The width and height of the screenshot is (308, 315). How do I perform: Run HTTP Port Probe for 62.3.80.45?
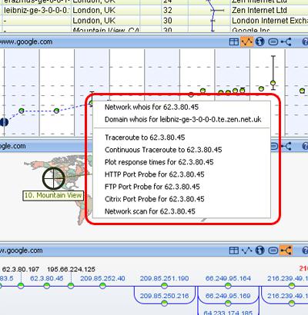tap(155, 174)
